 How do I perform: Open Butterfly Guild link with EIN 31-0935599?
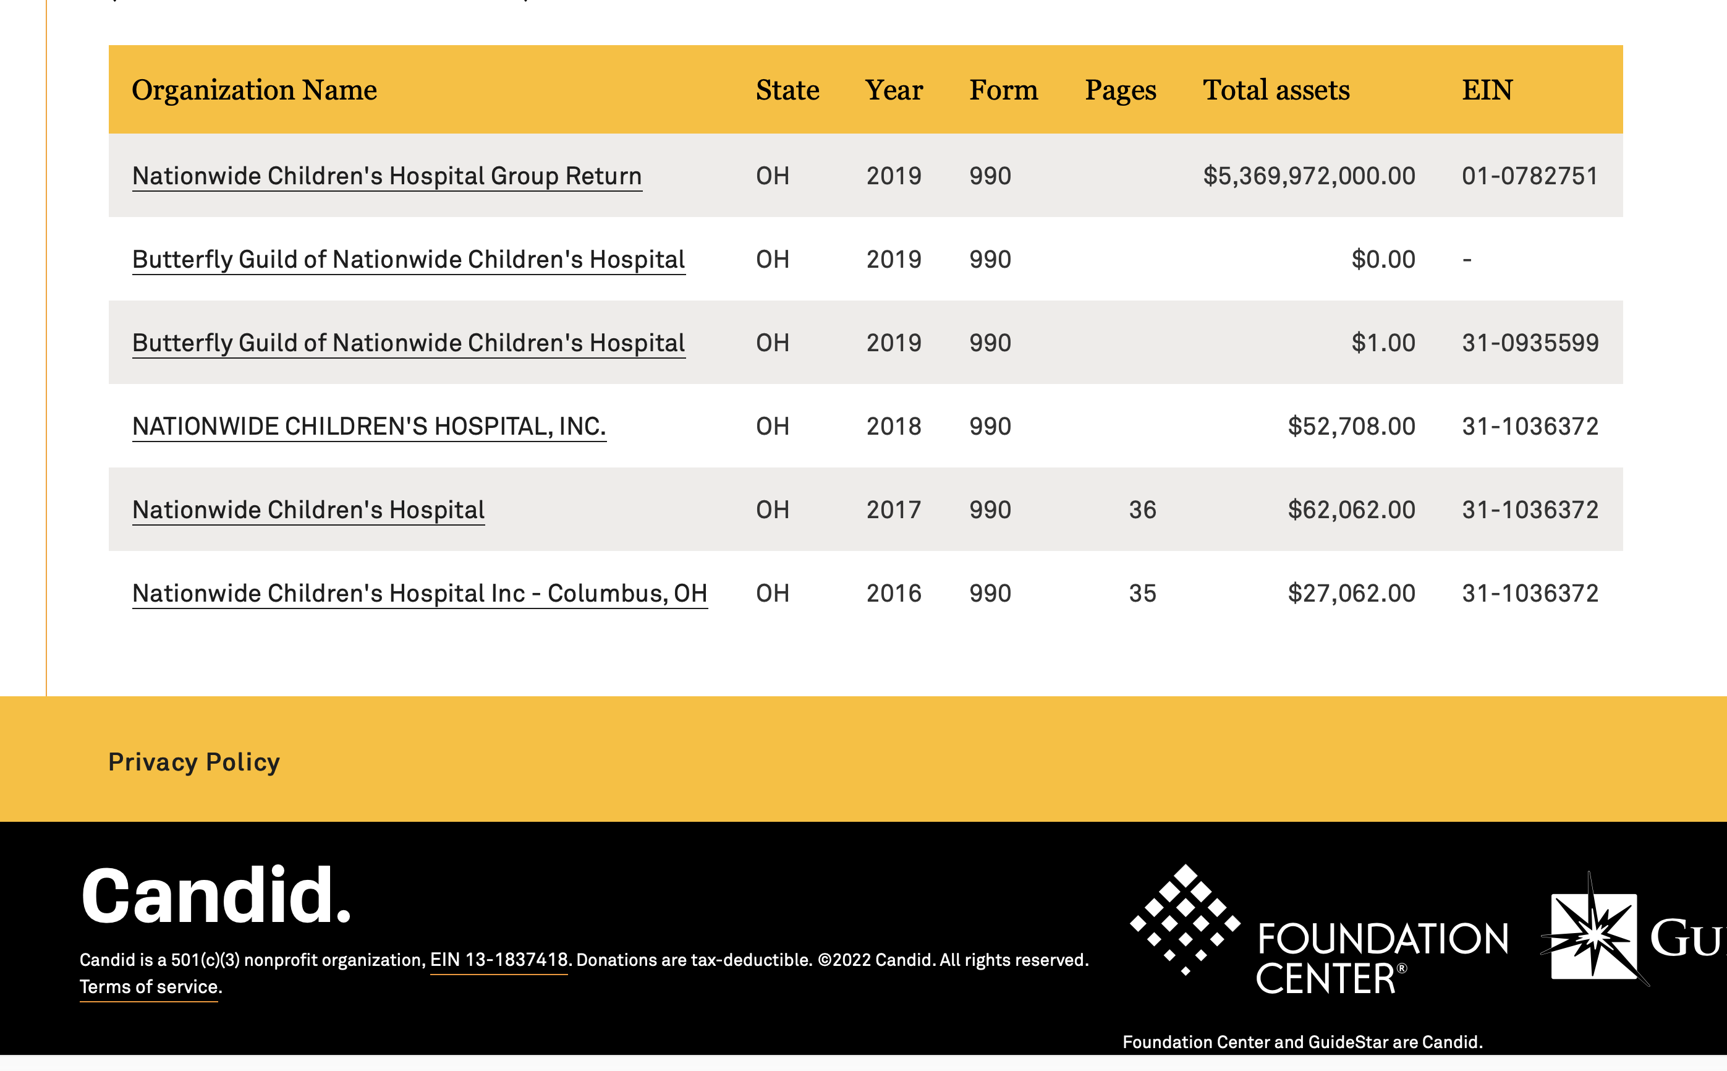[408, 343]
